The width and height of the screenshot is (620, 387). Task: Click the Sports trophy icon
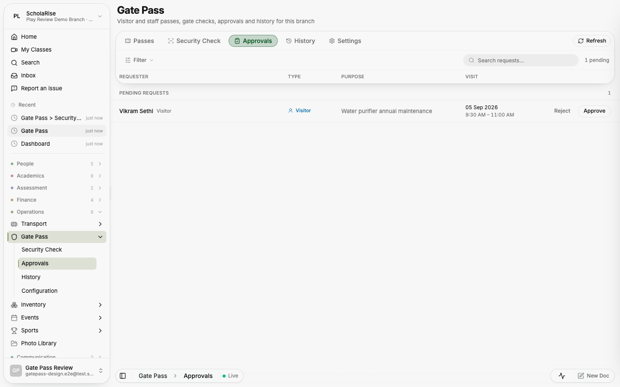14,331
